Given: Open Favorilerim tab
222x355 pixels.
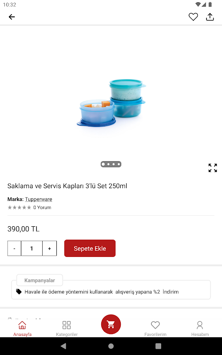Looking at the screenshot, I should [155, 328].
